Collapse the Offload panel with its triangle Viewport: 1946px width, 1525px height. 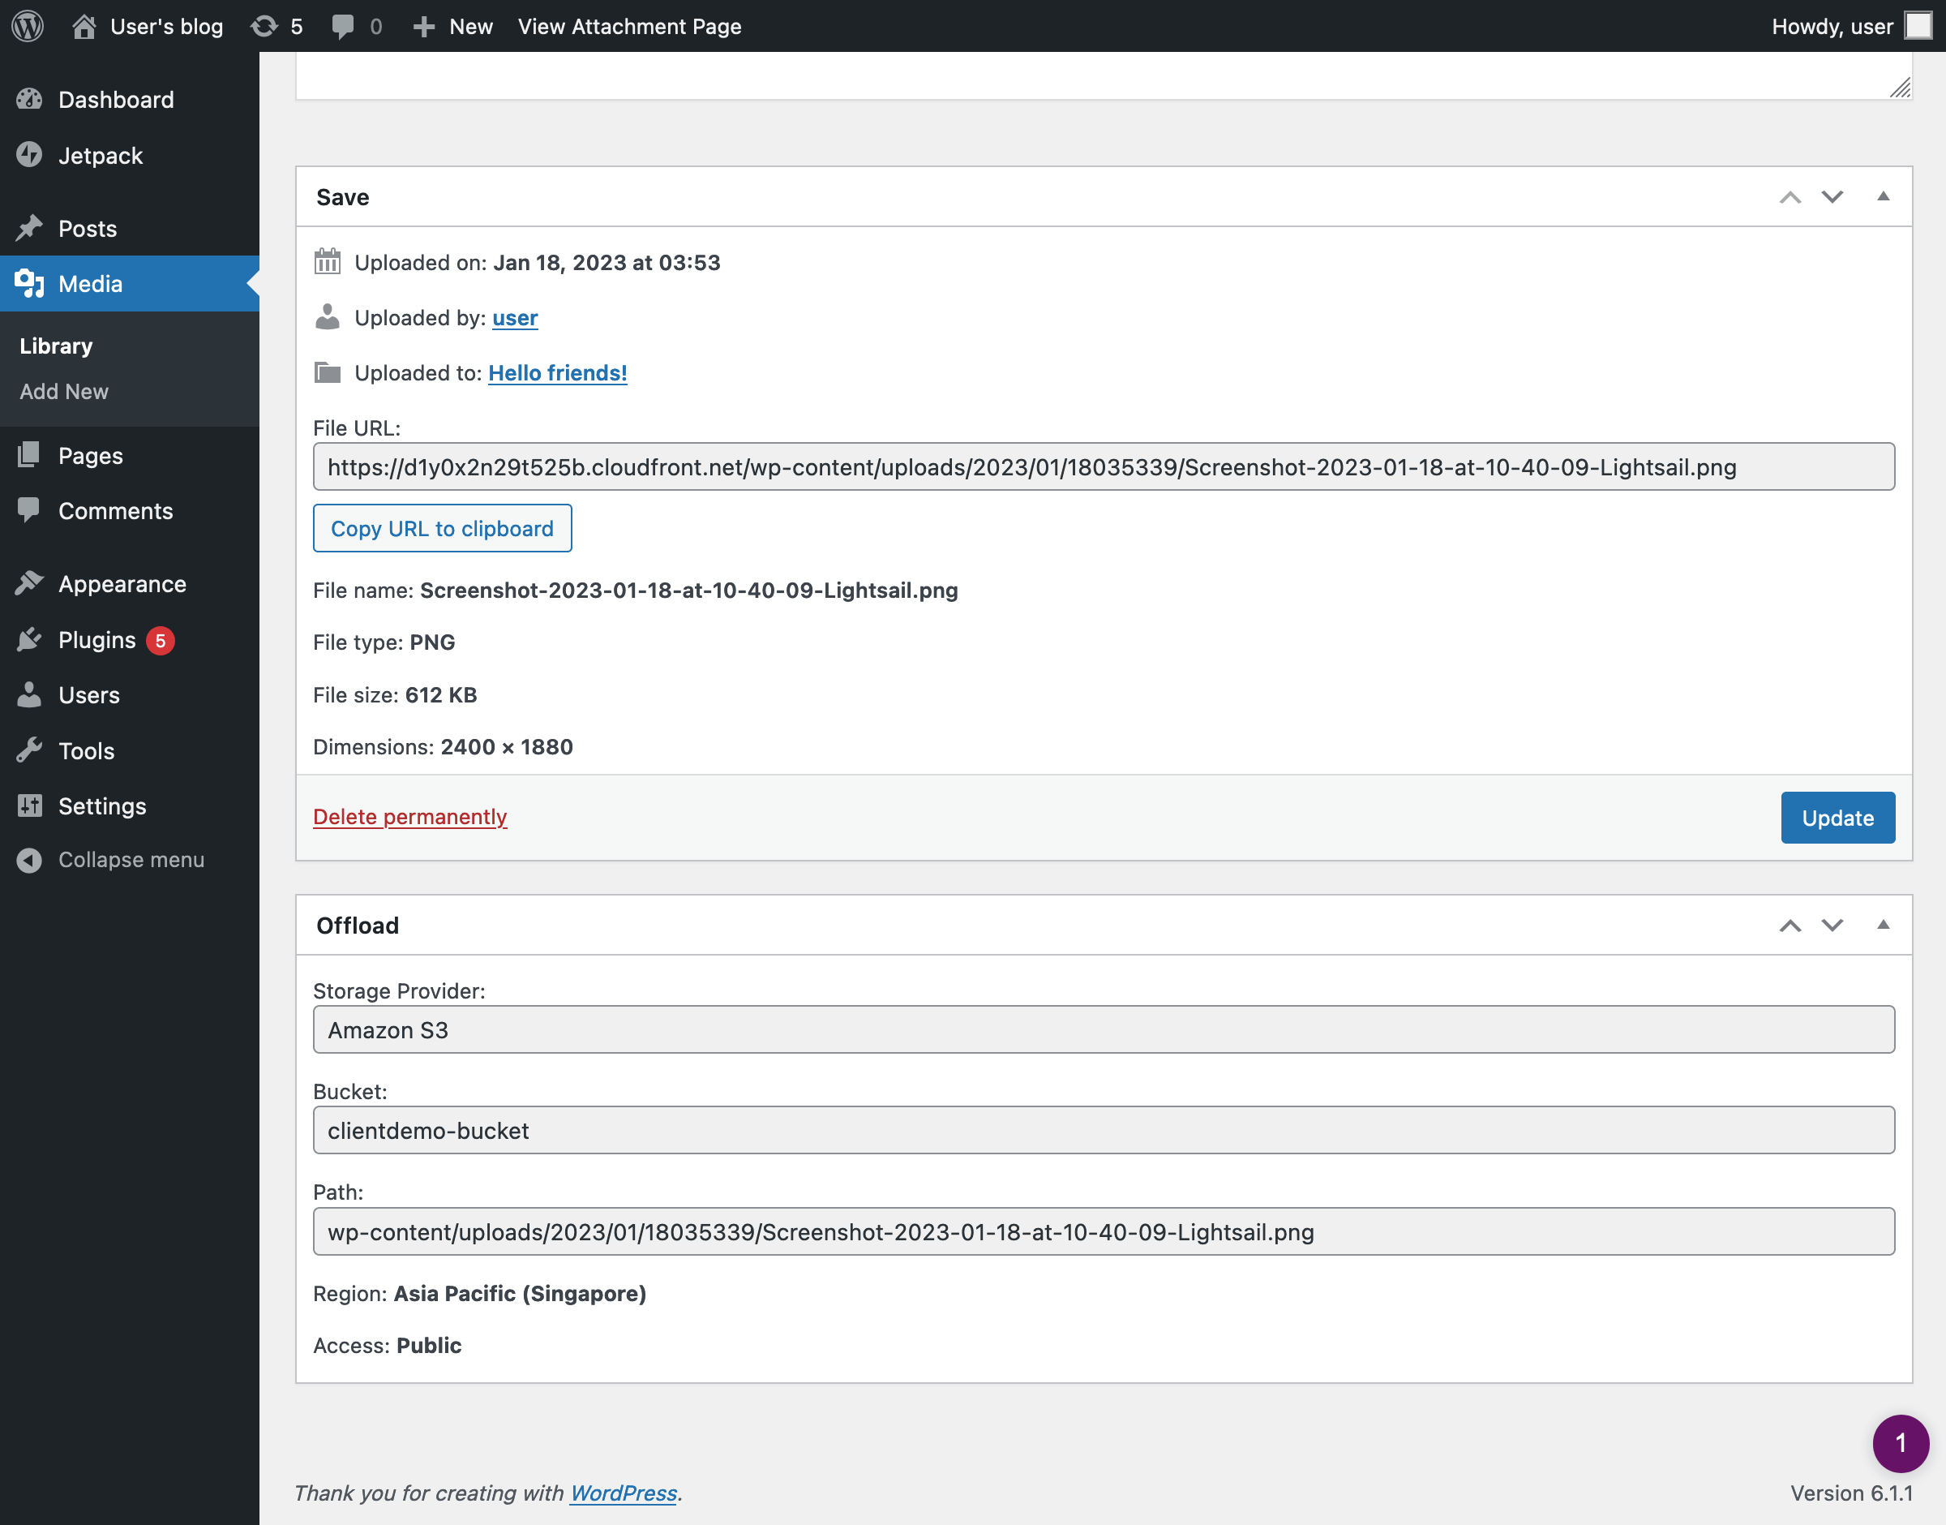point(1883,925)
